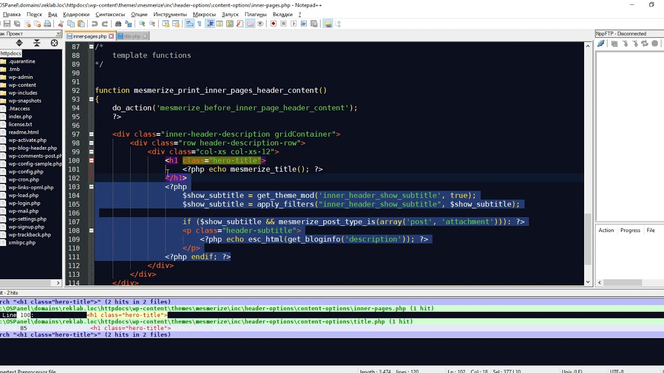Open the Правка menu
Screen dimensions: 664x373
point(12,15)
